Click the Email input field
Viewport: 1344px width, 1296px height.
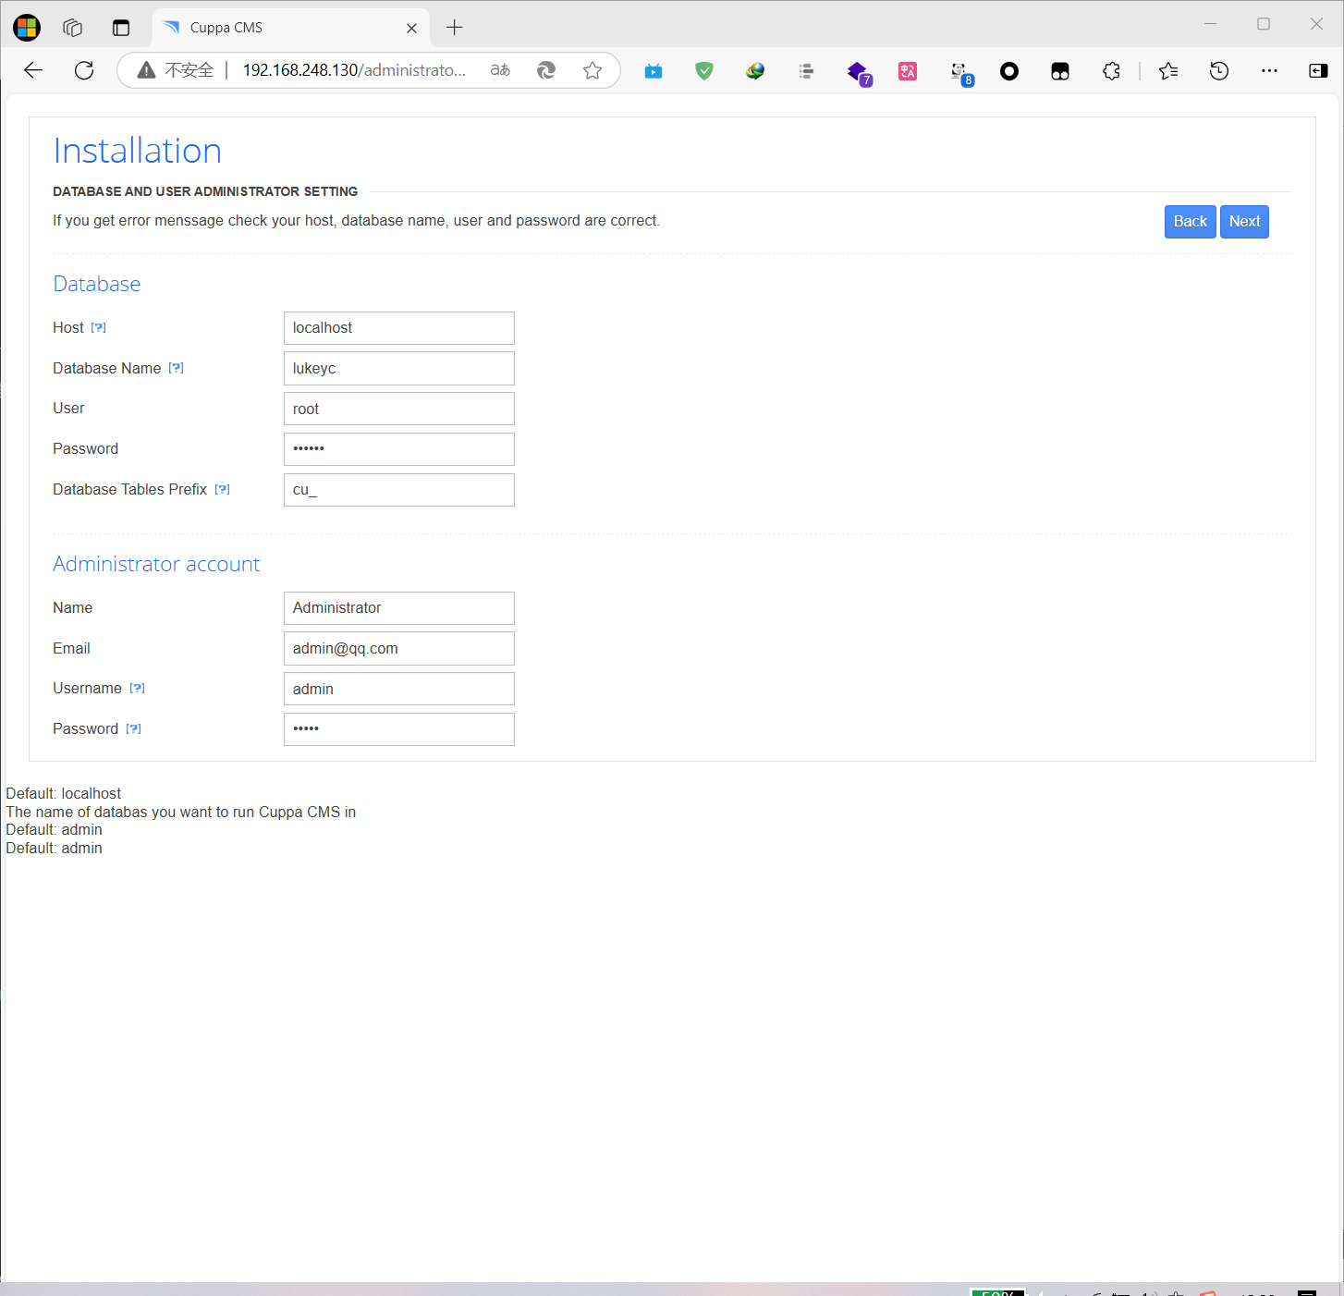(398, 649)
